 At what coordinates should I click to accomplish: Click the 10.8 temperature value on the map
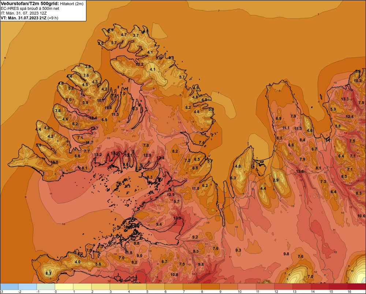tap(174, 275)
